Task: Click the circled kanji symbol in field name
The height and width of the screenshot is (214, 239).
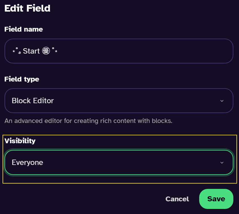Action: click(46, 51)
